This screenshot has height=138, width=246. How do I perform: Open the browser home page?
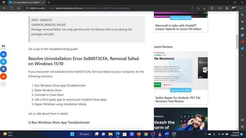coord(18,8)
